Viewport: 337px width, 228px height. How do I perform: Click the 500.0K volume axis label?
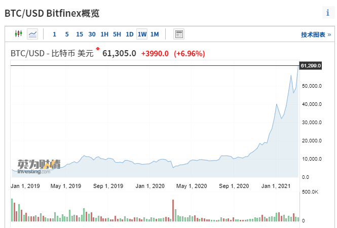click(x=310, y=192)
